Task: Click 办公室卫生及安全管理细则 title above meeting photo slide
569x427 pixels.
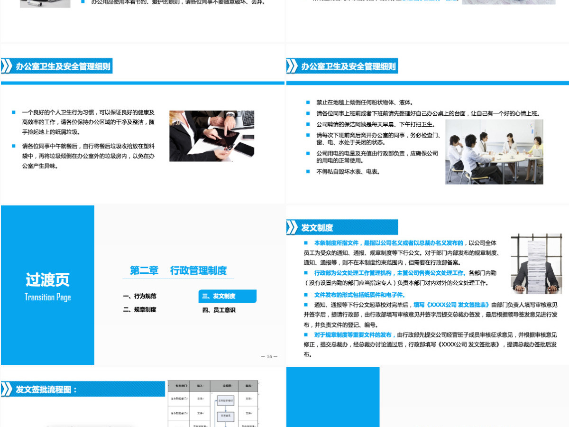Action: click(349, 66)
